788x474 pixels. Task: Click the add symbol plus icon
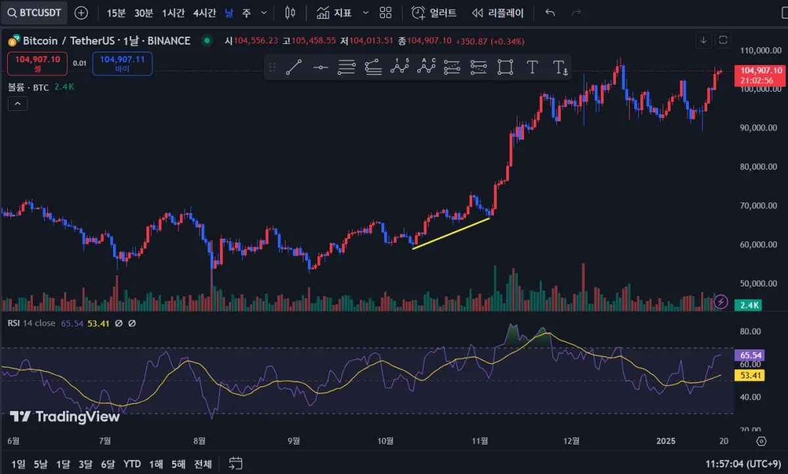tap(81, 12)
